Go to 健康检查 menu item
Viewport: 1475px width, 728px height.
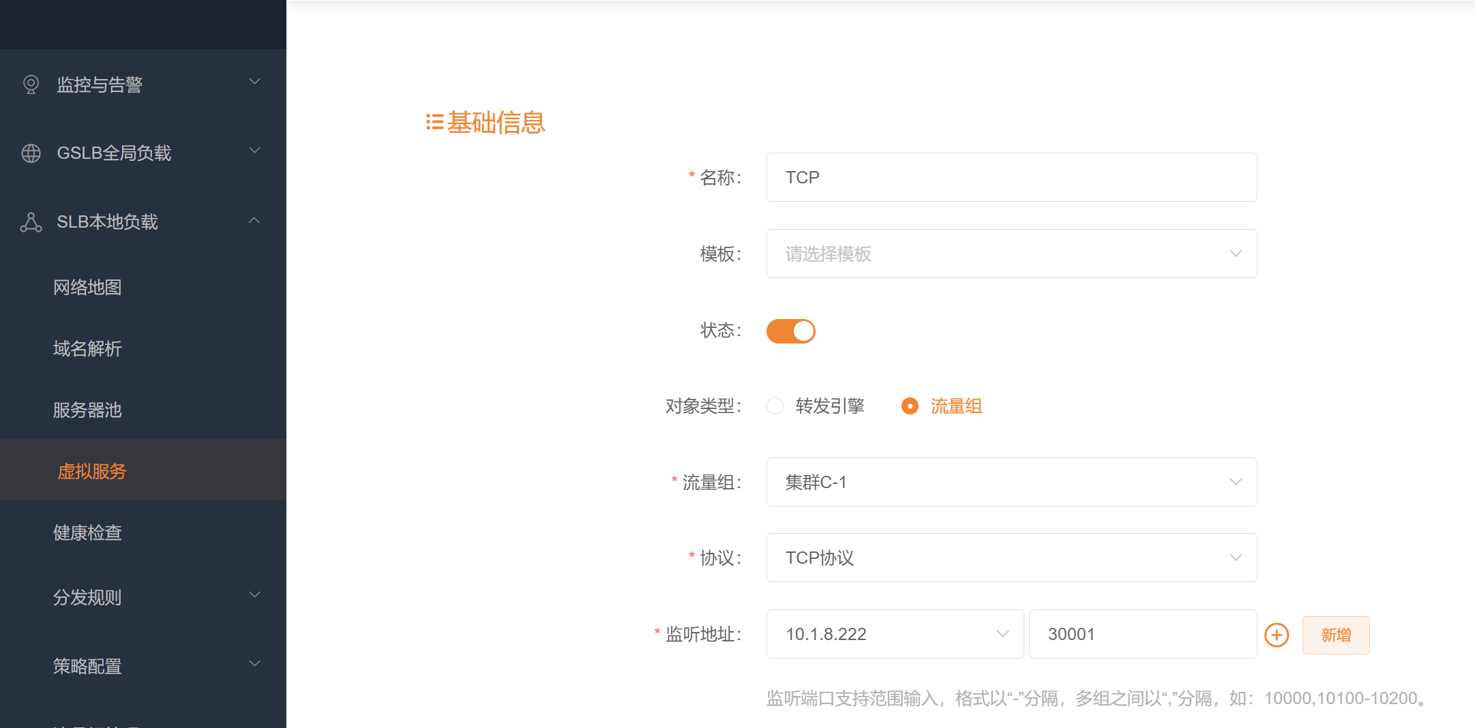(x=87, y=532)
